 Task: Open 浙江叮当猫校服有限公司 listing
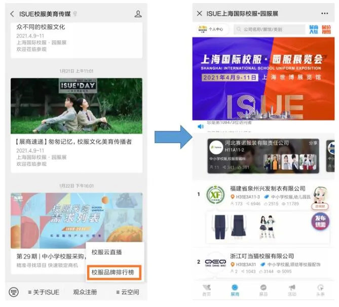pos(262,256)
